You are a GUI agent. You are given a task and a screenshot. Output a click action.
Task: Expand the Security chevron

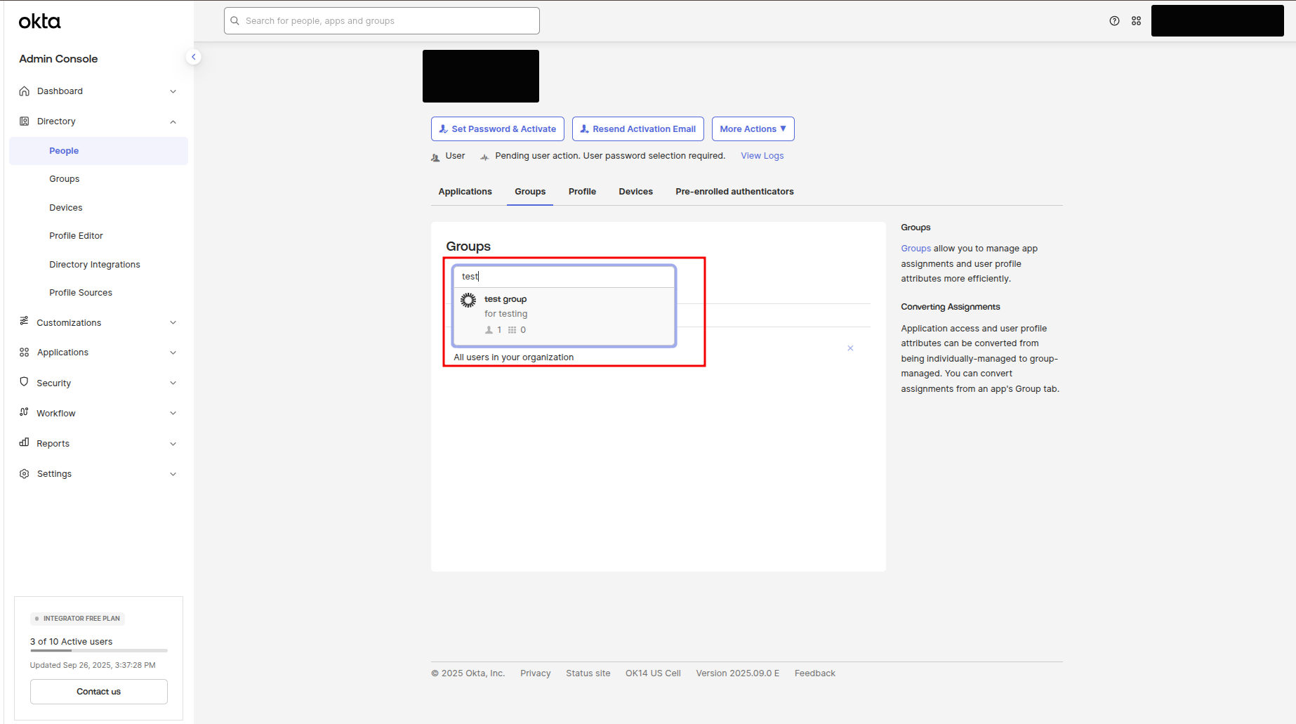coord(173,383)
